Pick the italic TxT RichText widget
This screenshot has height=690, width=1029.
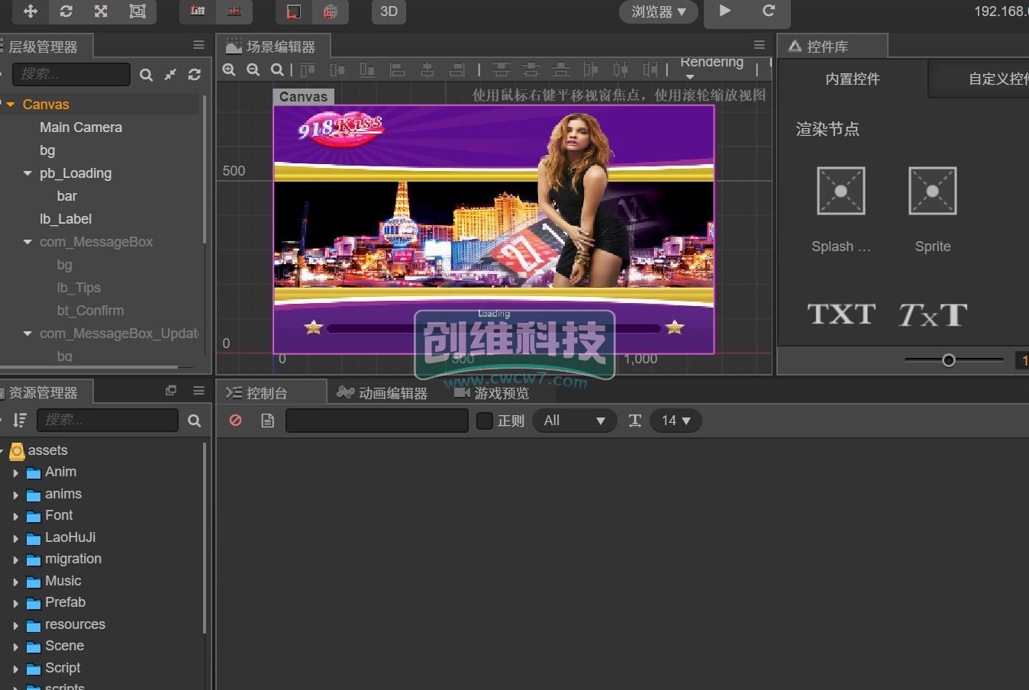point(933,314)
